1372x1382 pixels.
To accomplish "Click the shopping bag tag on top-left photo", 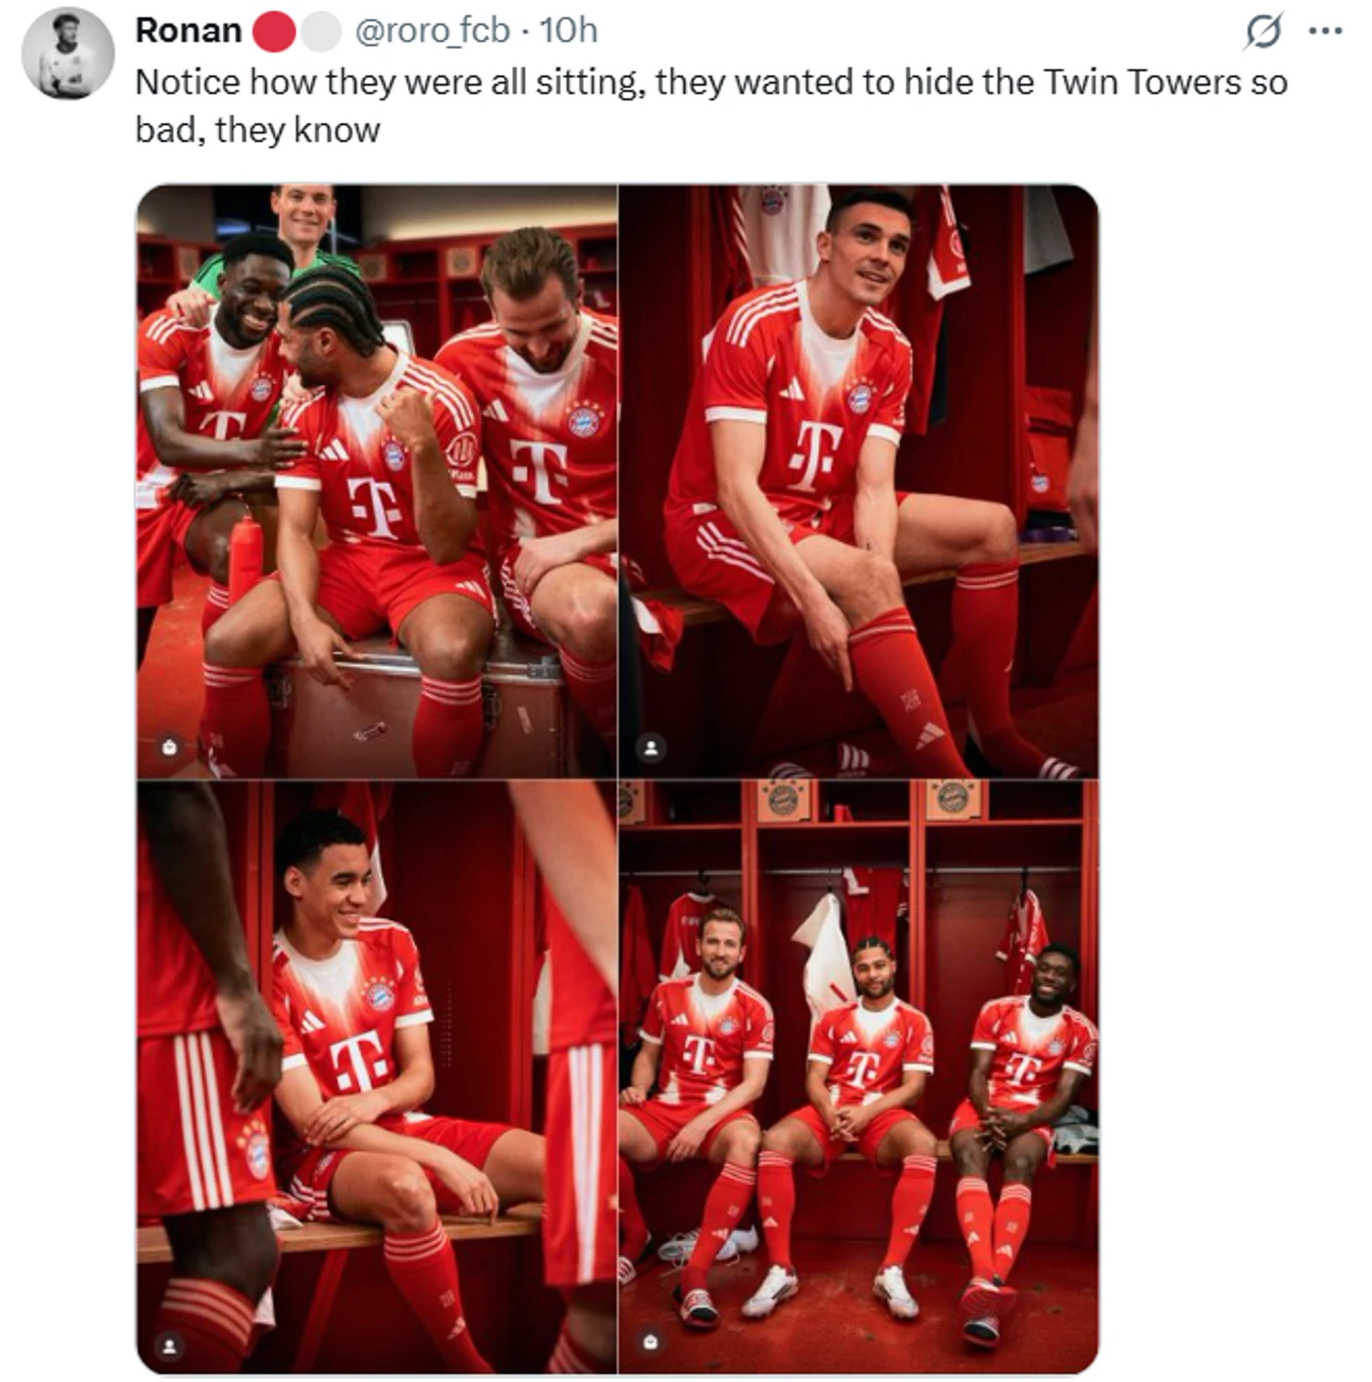I will tap(169, 747).
